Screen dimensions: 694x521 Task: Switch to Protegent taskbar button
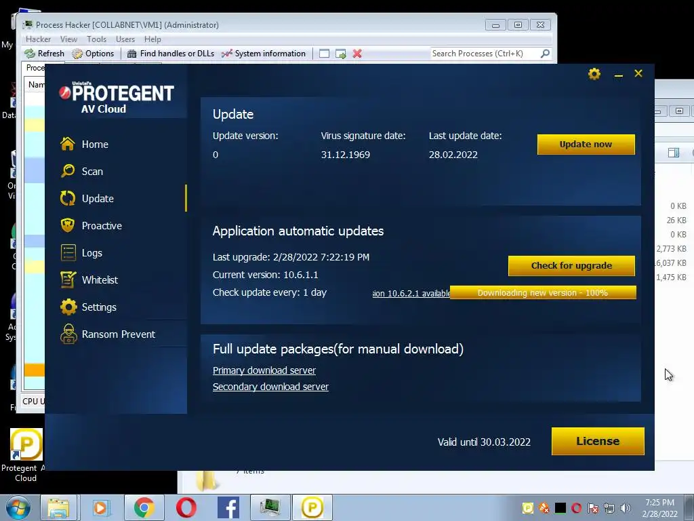[x=312, y=507]
